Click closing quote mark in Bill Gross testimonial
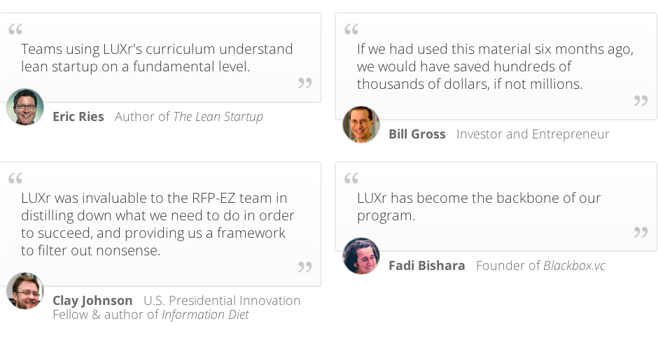The height and width of the screenshot is (349, 658). tap(640, 101)
